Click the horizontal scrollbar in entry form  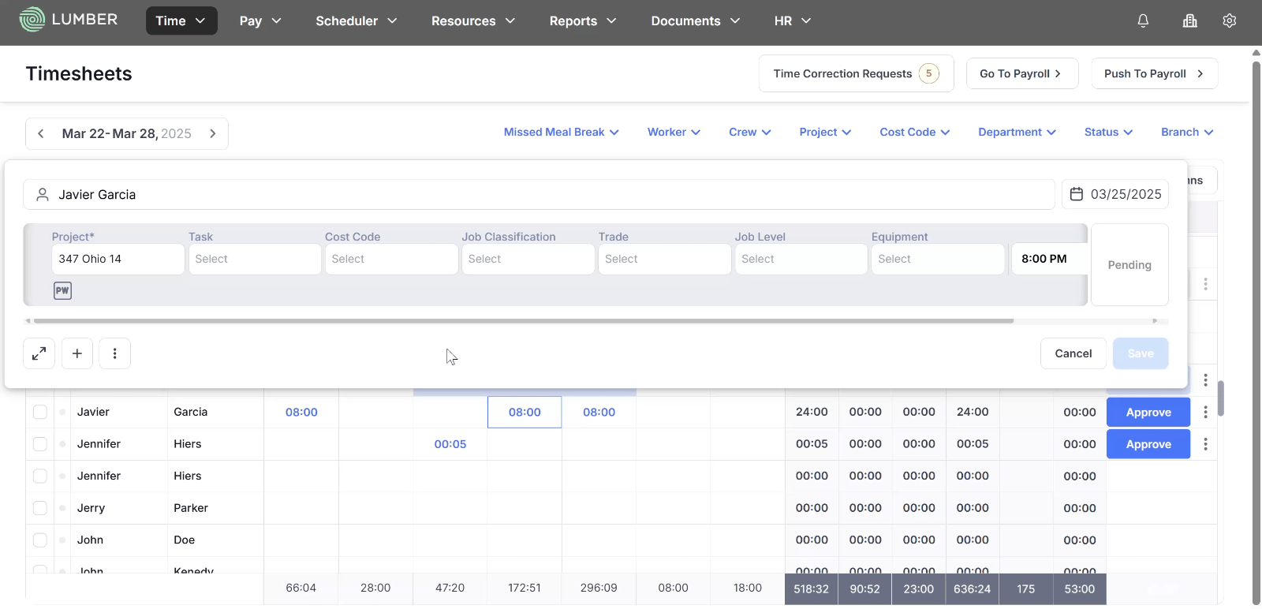524,321
